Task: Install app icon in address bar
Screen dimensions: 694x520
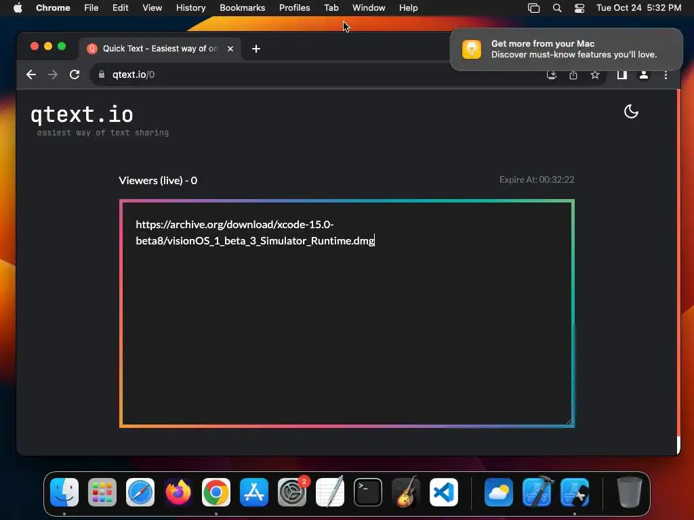Action: (552, 74)
